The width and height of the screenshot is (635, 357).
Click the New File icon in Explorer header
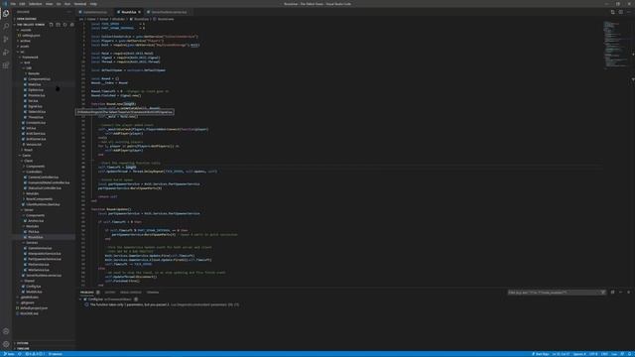tap(51, 25)
